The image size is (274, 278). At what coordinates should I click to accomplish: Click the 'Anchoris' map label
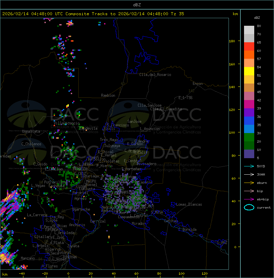point(77,225)
